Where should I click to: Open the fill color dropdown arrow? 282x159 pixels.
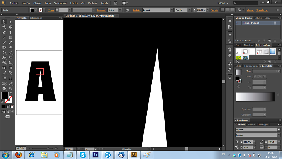tap(36, 10)
